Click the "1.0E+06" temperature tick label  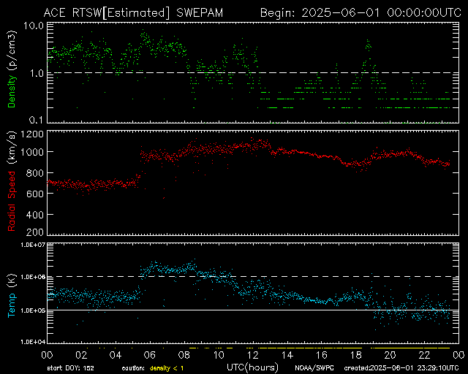click(x=33, y=277)
